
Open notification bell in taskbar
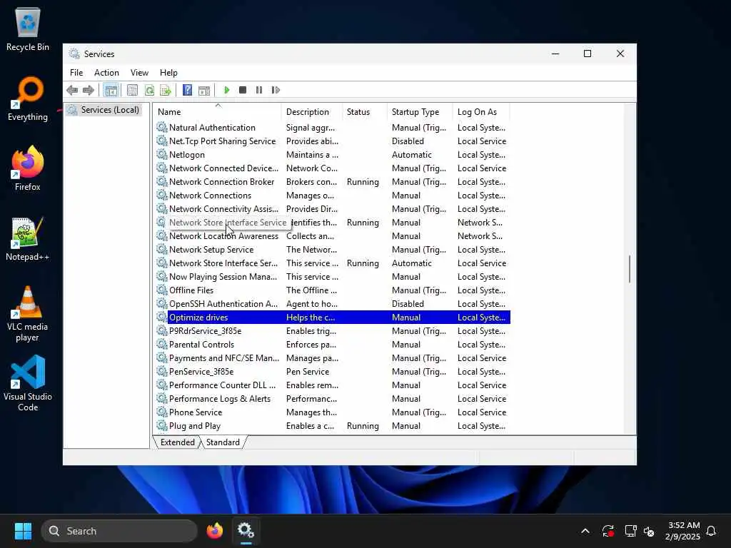pos(711,531)
